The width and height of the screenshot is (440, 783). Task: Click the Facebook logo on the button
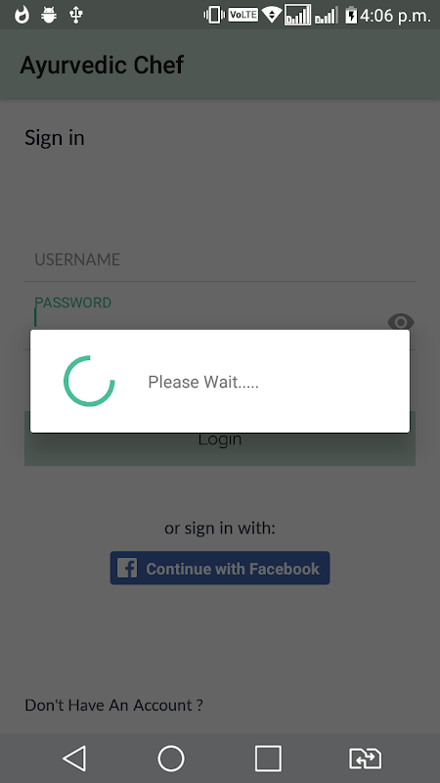point(127,568)
